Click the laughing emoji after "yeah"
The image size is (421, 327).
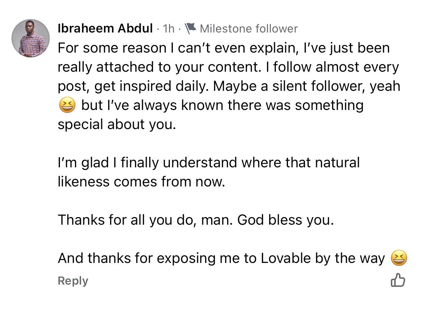click(67, 105)
